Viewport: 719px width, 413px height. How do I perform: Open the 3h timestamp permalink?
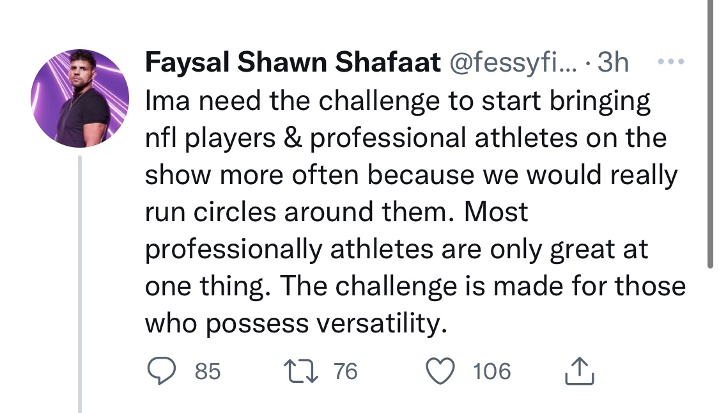pyautogui.click(x=613, y=62)
